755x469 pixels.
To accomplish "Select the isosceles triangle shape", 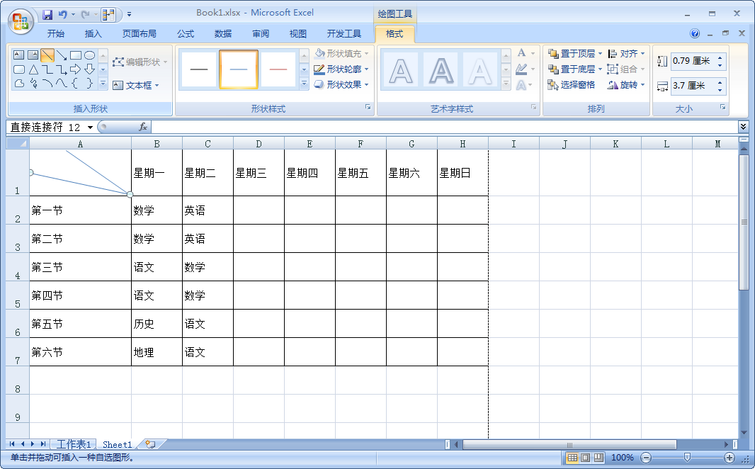I will pyautogui.click(x=33, y=69).
